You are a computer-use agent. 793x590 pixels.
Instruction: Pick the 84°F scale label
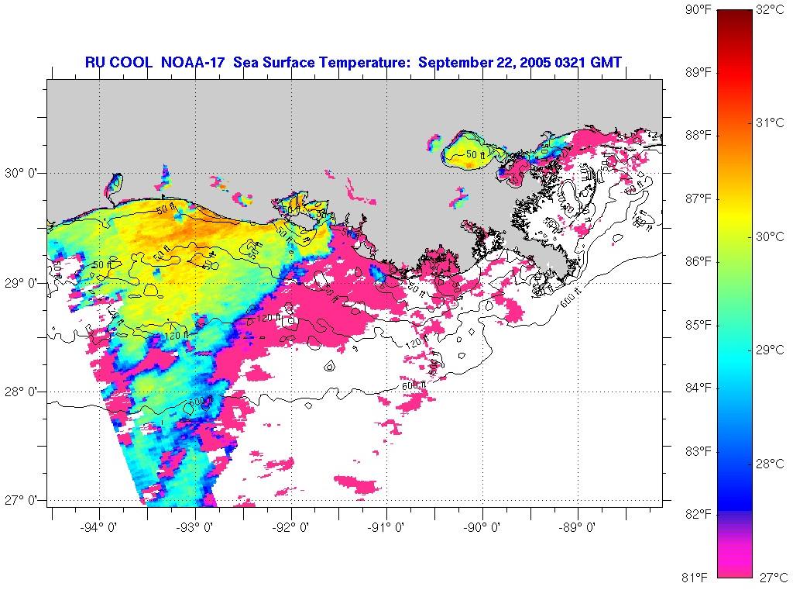pyautogui.click(x=699, y=388)
